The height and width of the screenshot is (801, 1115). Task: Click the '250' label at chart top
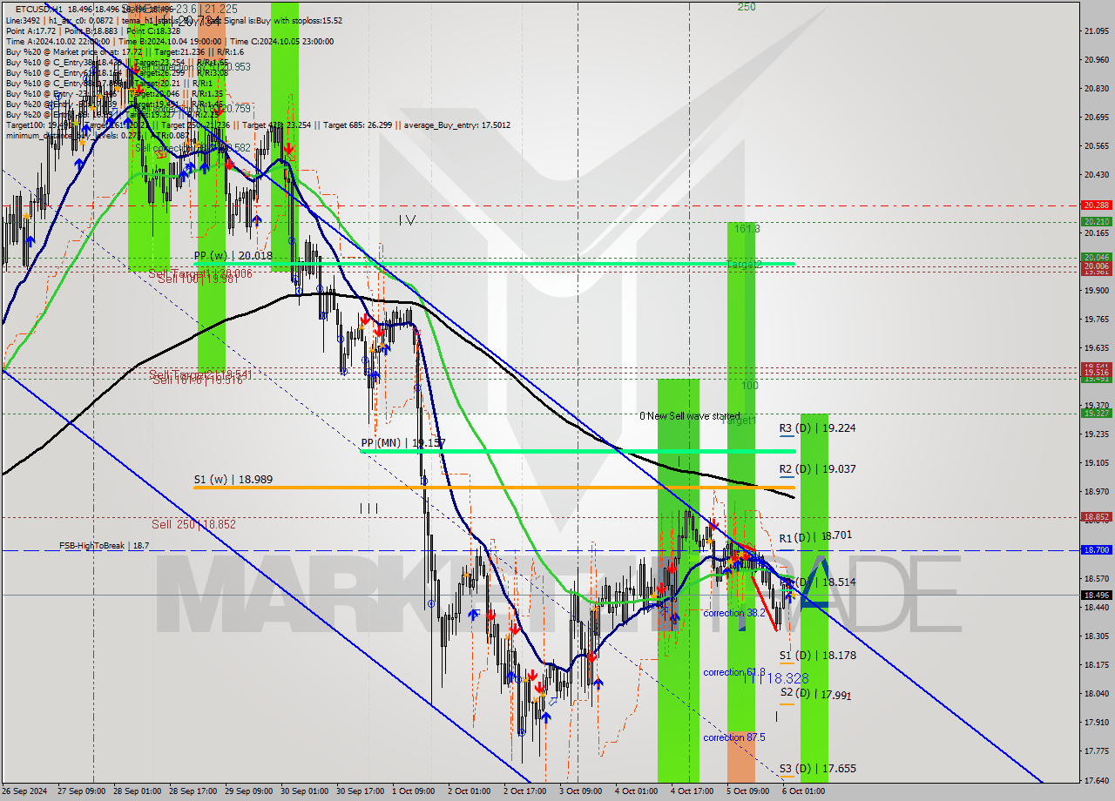(x=747, y=7)
